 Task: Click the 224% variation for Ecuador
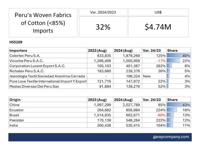pos(161,110)
